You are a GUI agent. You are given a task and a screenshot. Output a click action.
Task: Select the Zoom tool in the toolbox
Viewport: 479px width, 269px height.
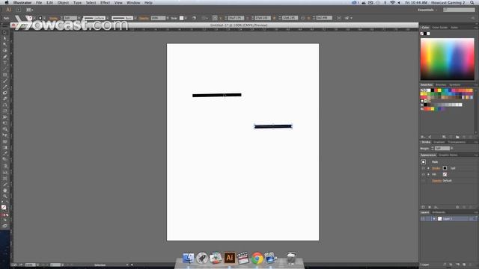[x=5, y=196]
